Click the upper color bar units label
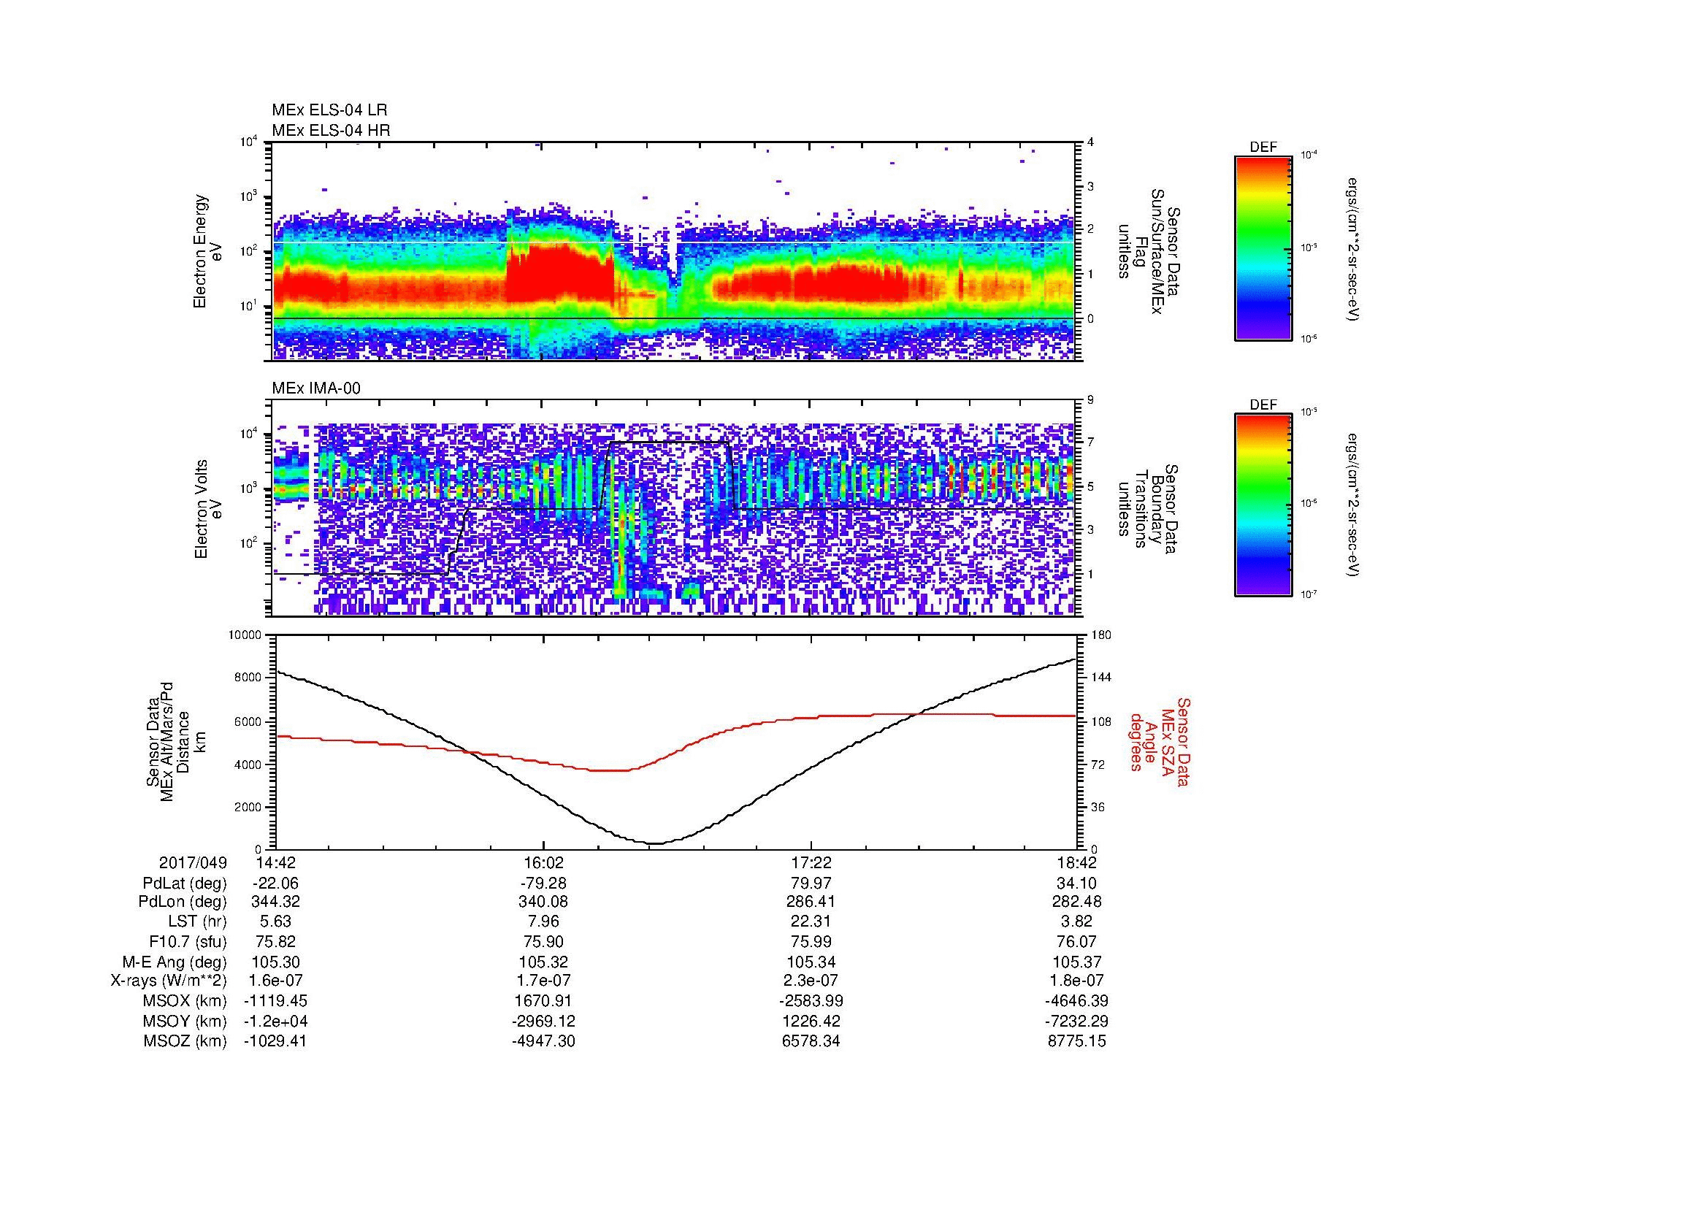 pos(1353,248)
